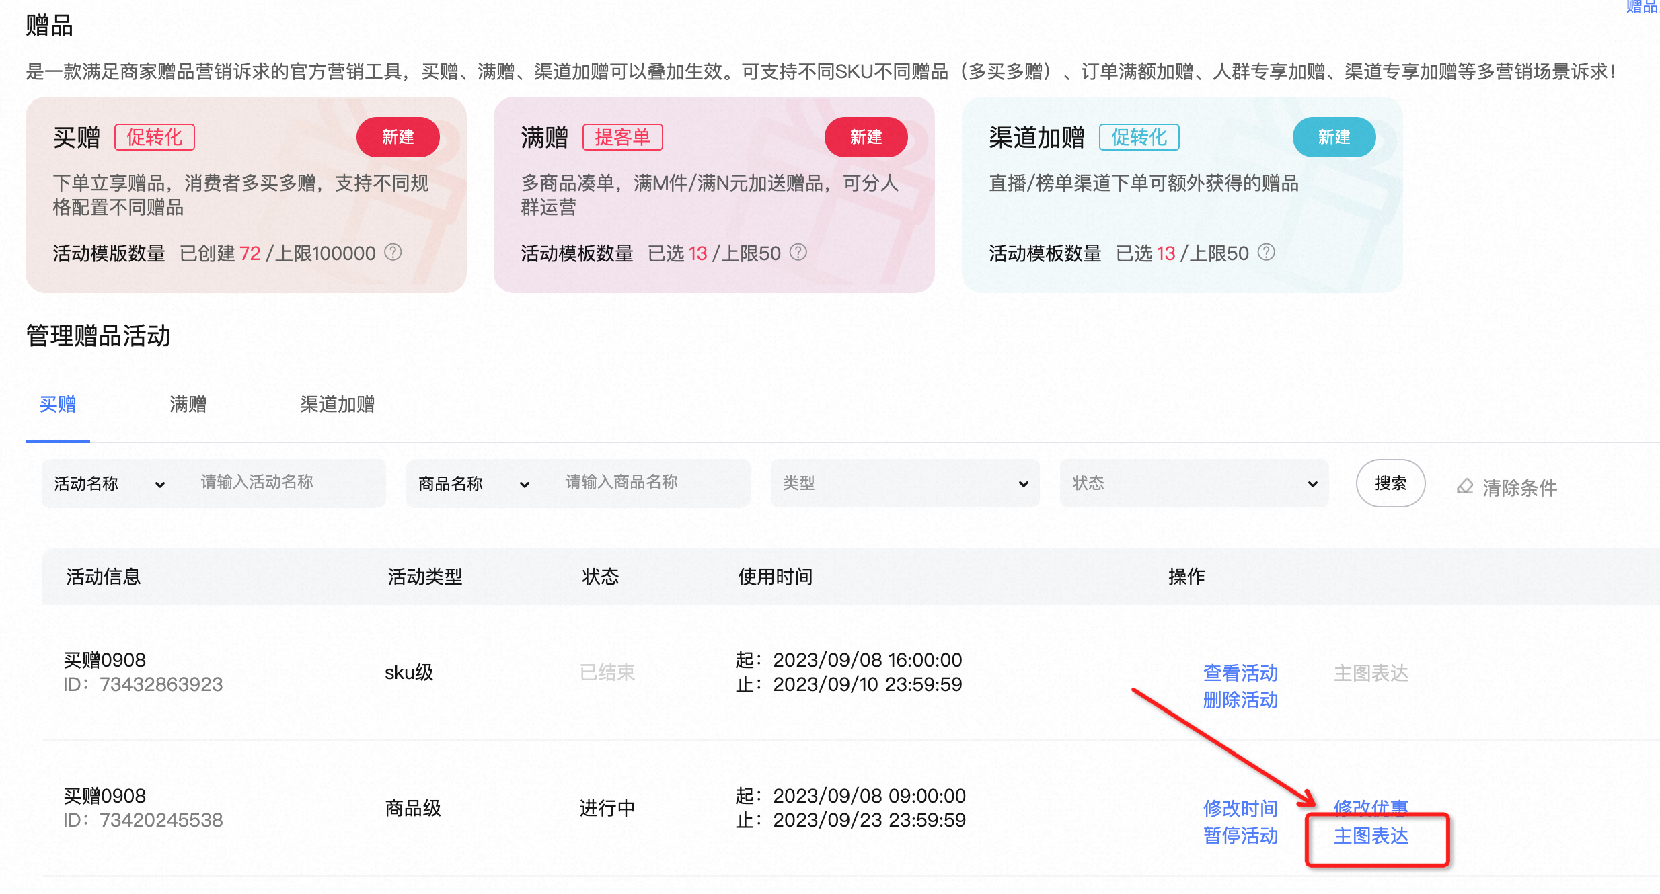Switch to the 渠道加赠 tab
1660x894 pixels.
pyautogui.click(x=337, y=404)
